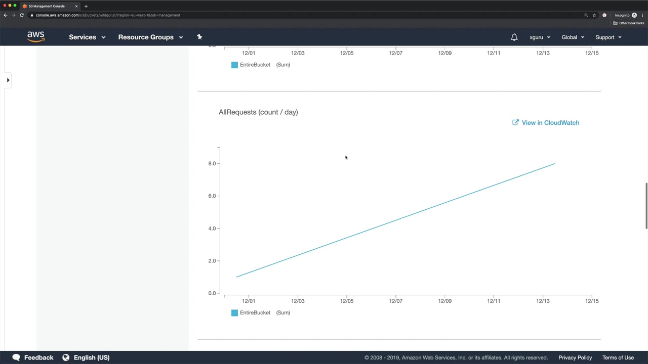Reload the page

pos(22,15)
